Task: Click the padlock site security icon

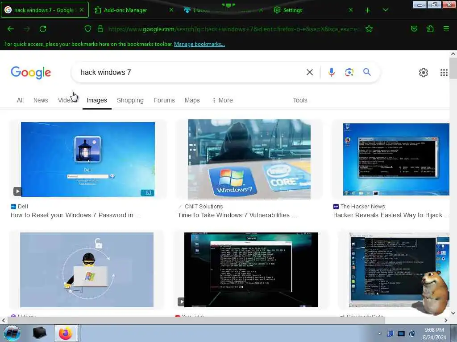Action: [100, 28]
